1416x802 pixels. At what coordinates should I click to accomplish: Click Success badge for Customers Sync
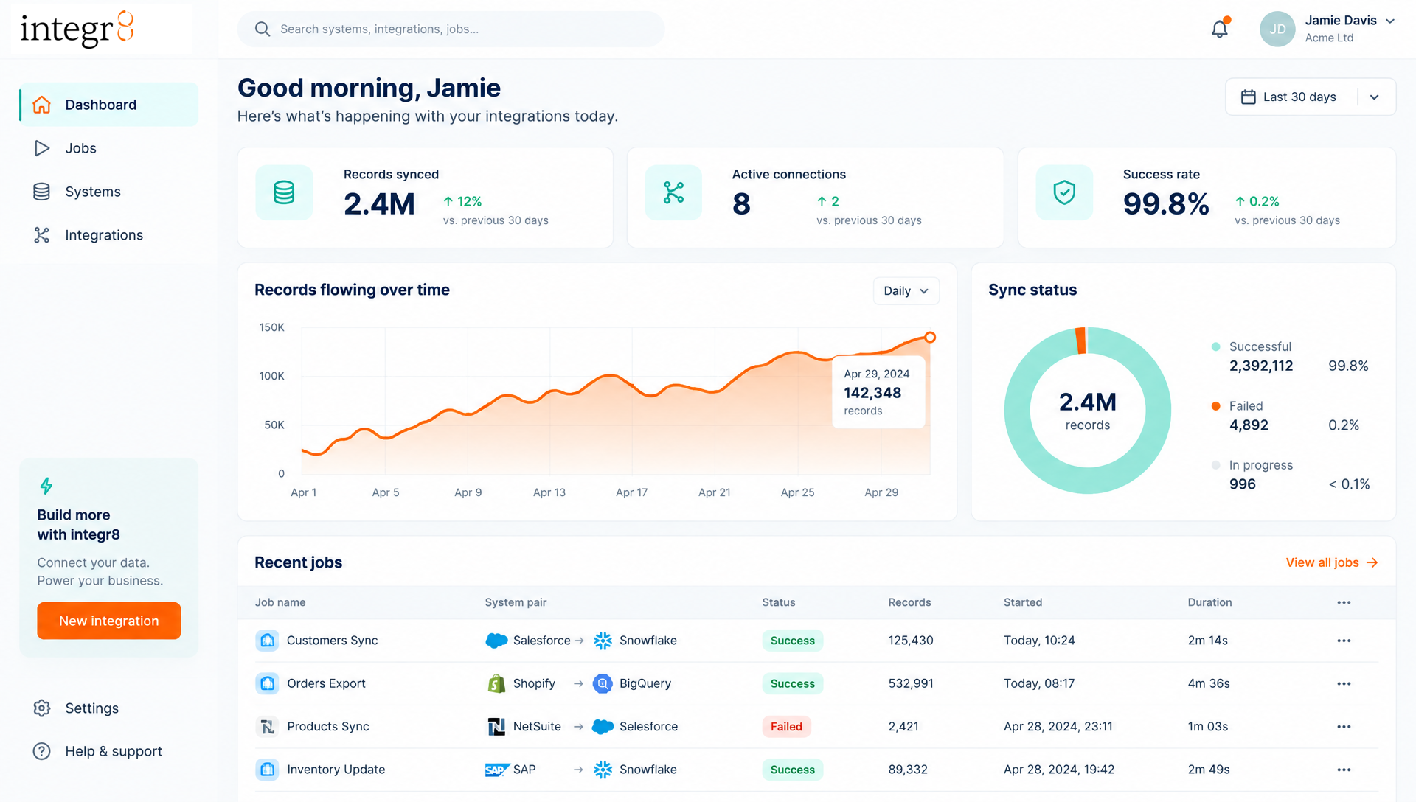click(792, 641)
